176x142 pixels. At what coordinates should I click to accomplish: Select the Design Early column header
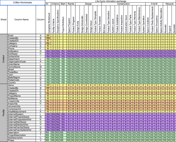(x=77, y=19)
